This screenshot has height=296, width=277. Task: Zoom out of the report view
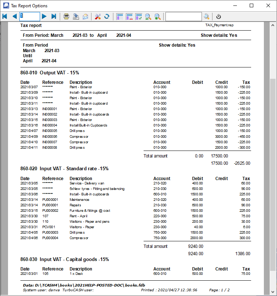[x=148, y=16]
